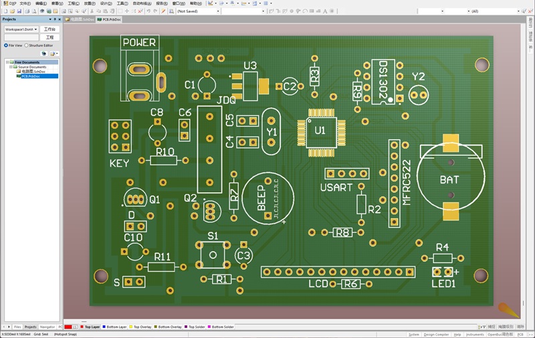Open the Workspace1.DsnWrk dropdown
This screenshot has width=535, height=338.
pyautogui.click(x=21, y=29)
